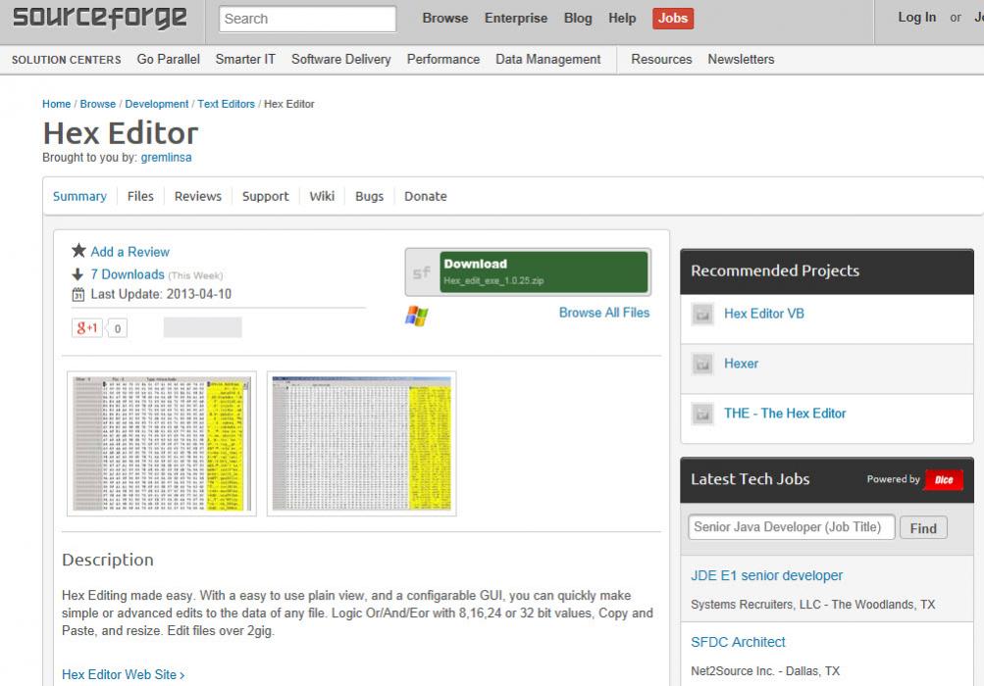Open the Donate tab
Viewport: 984px width, 686px height.
426,196
